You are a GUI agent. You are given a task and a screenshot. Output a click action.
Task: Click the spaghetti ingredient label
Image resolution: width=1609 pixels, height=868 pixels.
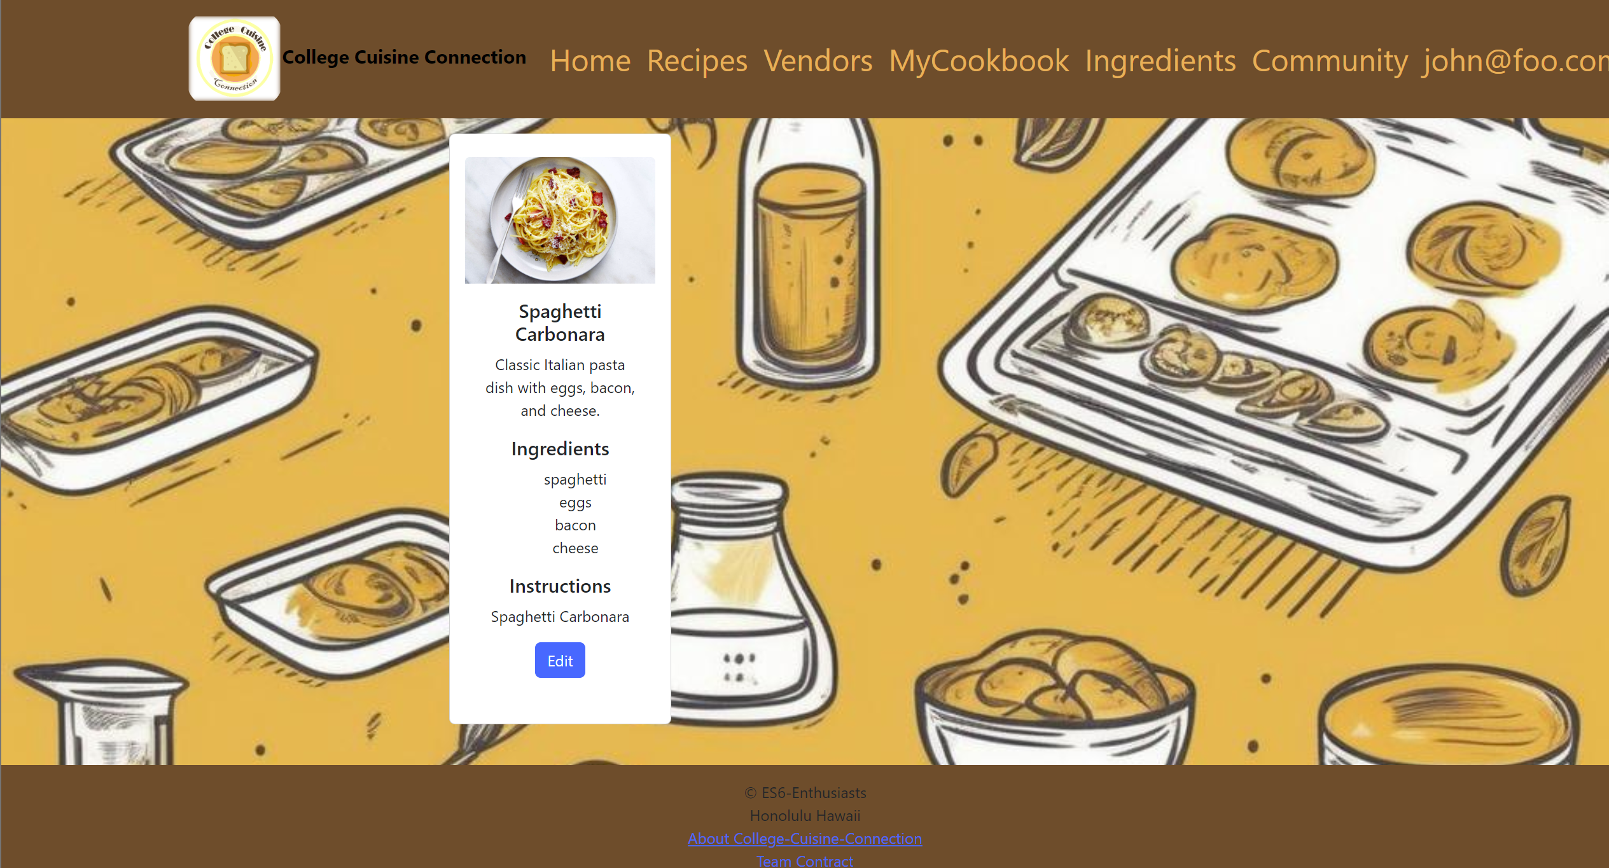[x=574, y=479]
